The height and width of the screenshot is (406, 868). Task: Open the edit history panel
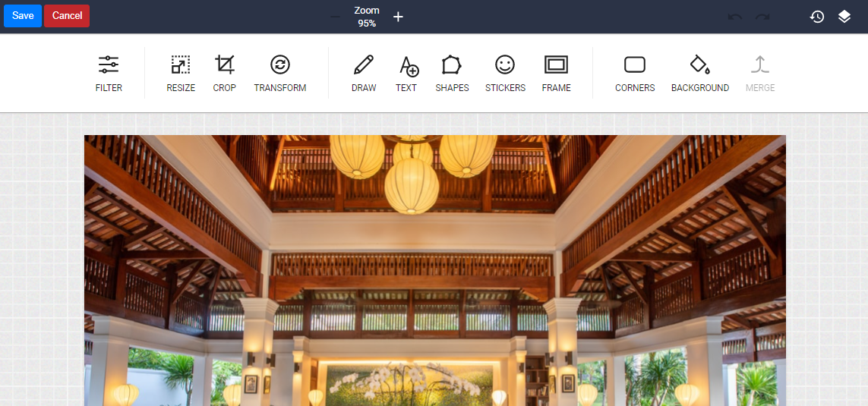817,17
